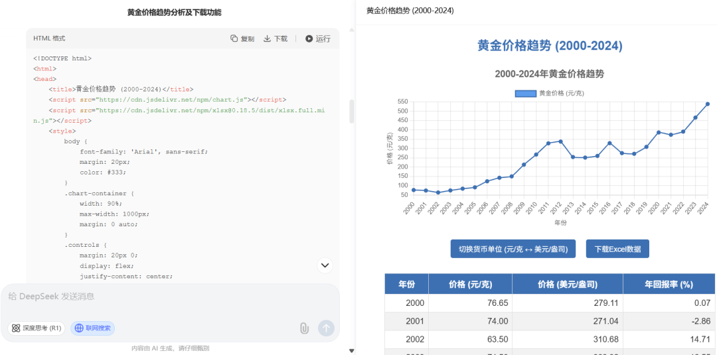Image resolution: width=717 pixels, height=355 pixels.
Task: Toggle 联网搜索 web search
Action: 93,328
